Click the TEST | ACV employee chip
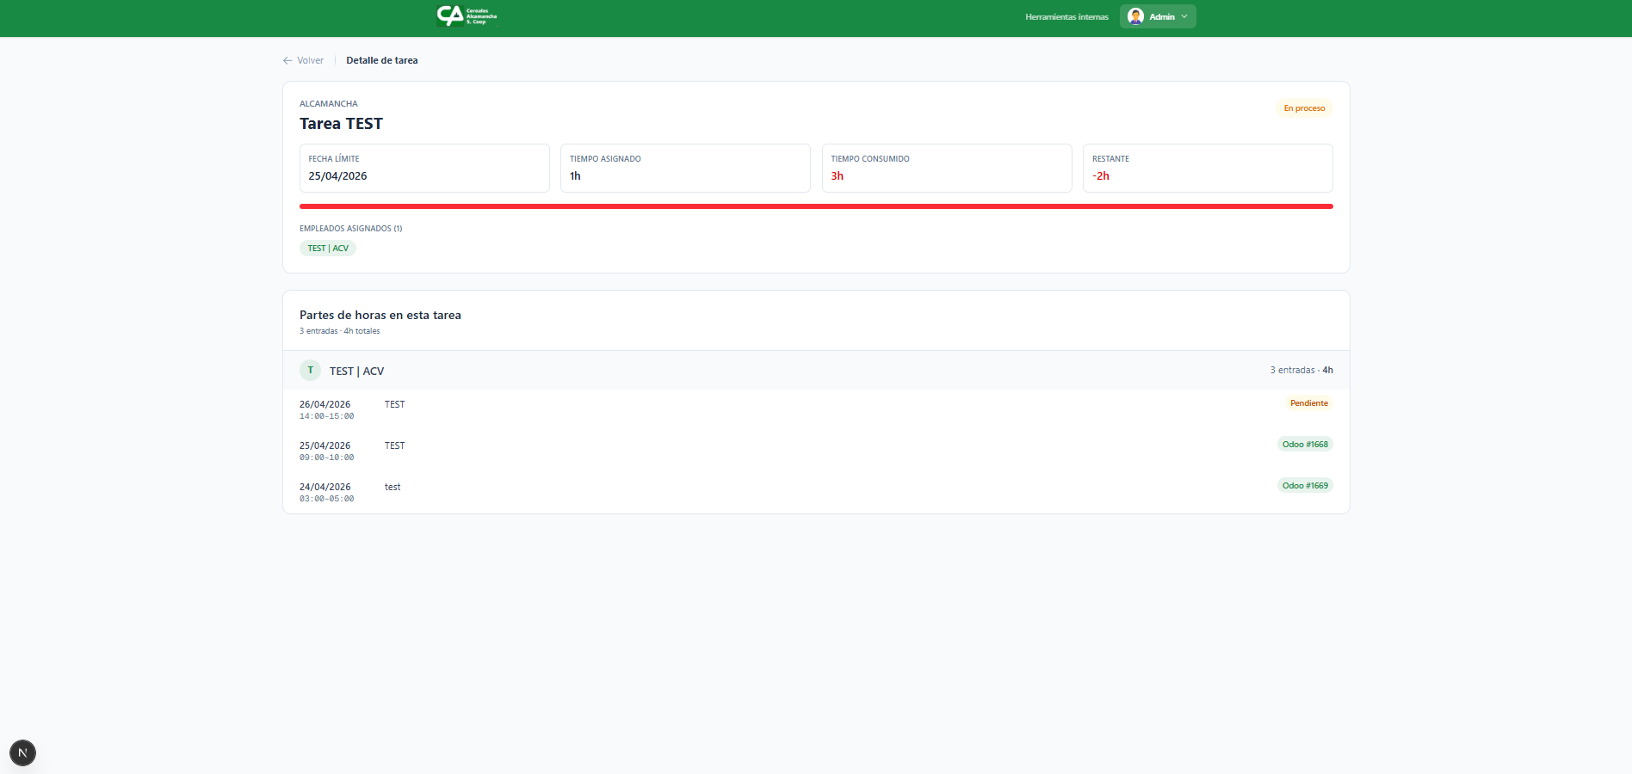Screen dimensions: 1632x774 click(328, 249)
